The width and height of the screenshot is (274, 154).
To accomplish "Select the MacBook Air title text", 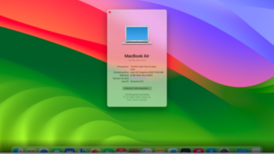I will 137,56.
